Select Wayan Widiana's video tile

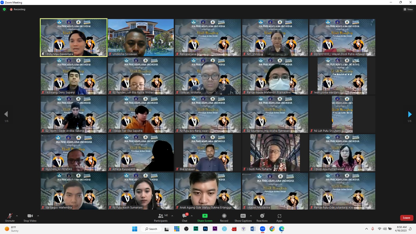208,76
